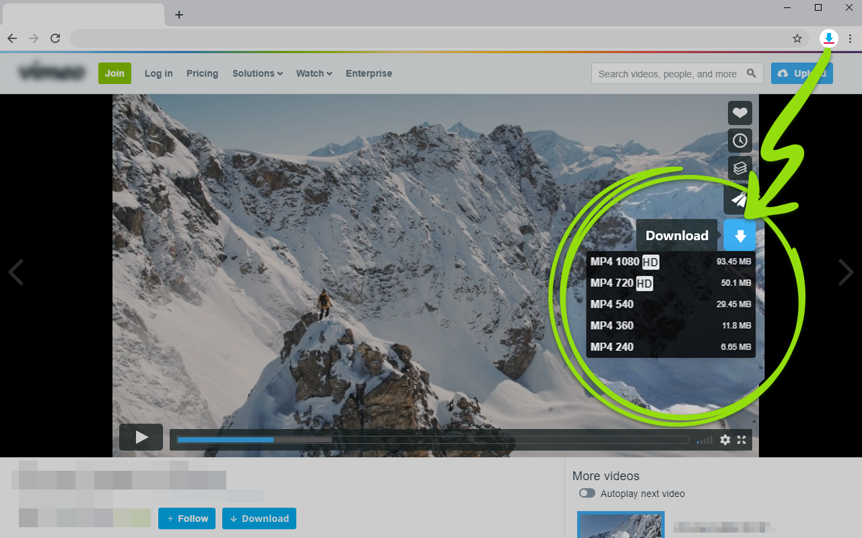The height and width of the screenshot is (538, 862).
Task: Add video to Watch Later via clock icon
Action: [739, 140]
